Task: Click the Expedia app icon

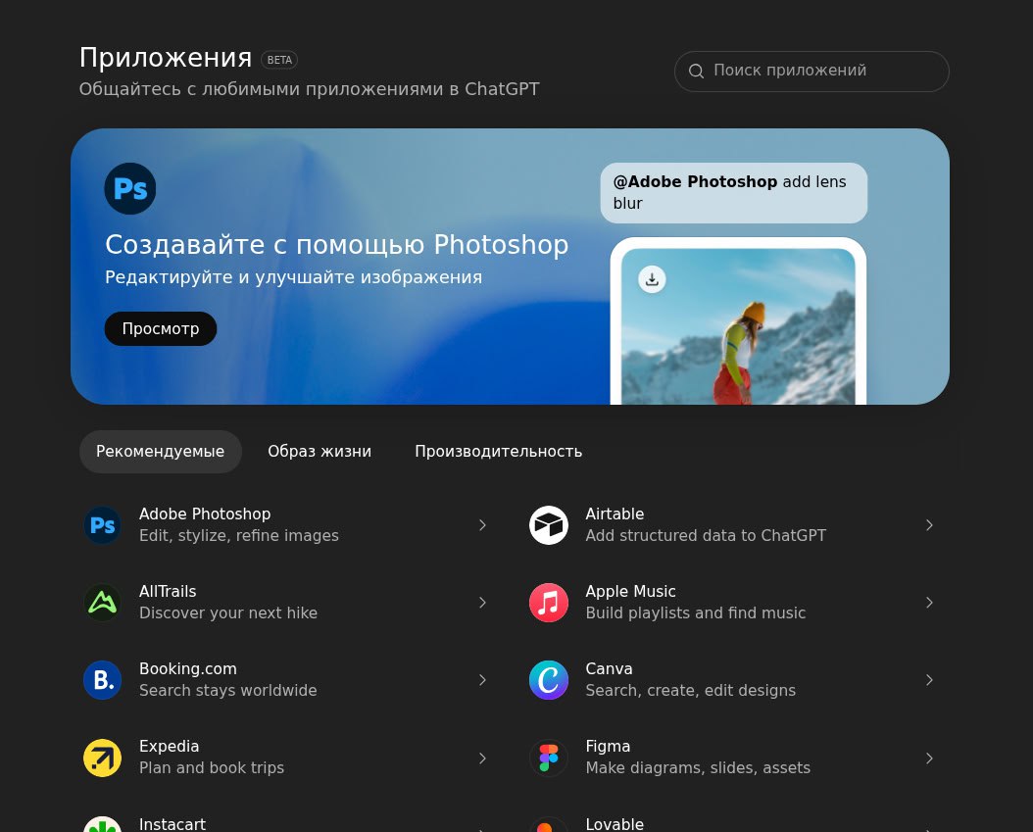Action: 103,758
